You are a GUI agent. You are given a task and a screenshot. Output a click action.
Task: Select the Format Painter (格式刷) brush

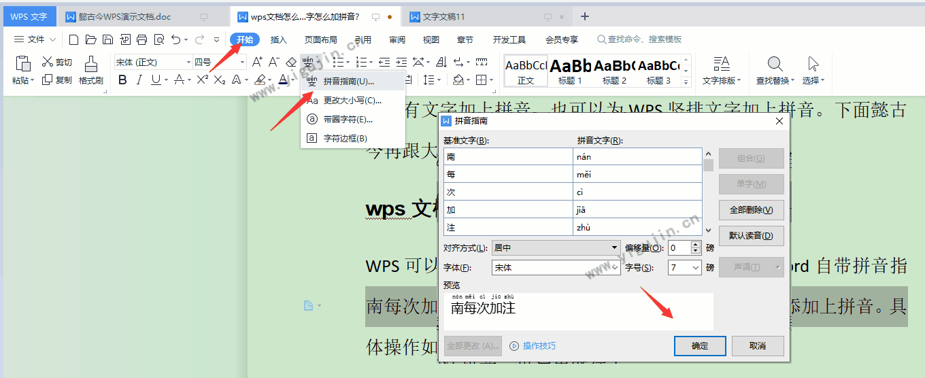(90, 71)
